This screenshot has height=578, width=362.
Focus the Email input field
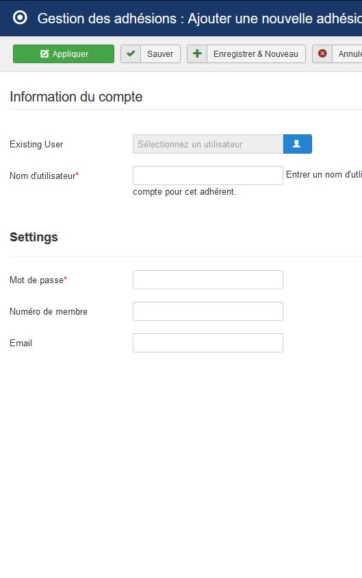(x=208, y=343)
